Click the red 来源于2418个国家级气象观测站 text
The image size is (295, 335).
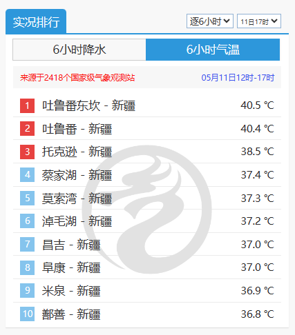[x=77, y=78]
